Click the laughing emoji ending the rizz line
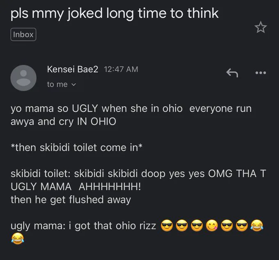This screenshot has width=279, height=260. tap(256, 226)
